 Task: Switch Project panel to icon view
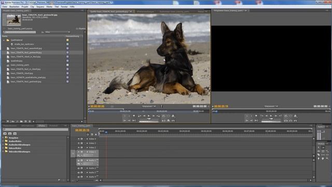[8, 122]
